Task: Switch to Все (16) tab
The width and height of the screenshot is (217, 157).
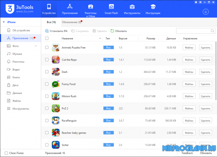Action: coord(51,22)
